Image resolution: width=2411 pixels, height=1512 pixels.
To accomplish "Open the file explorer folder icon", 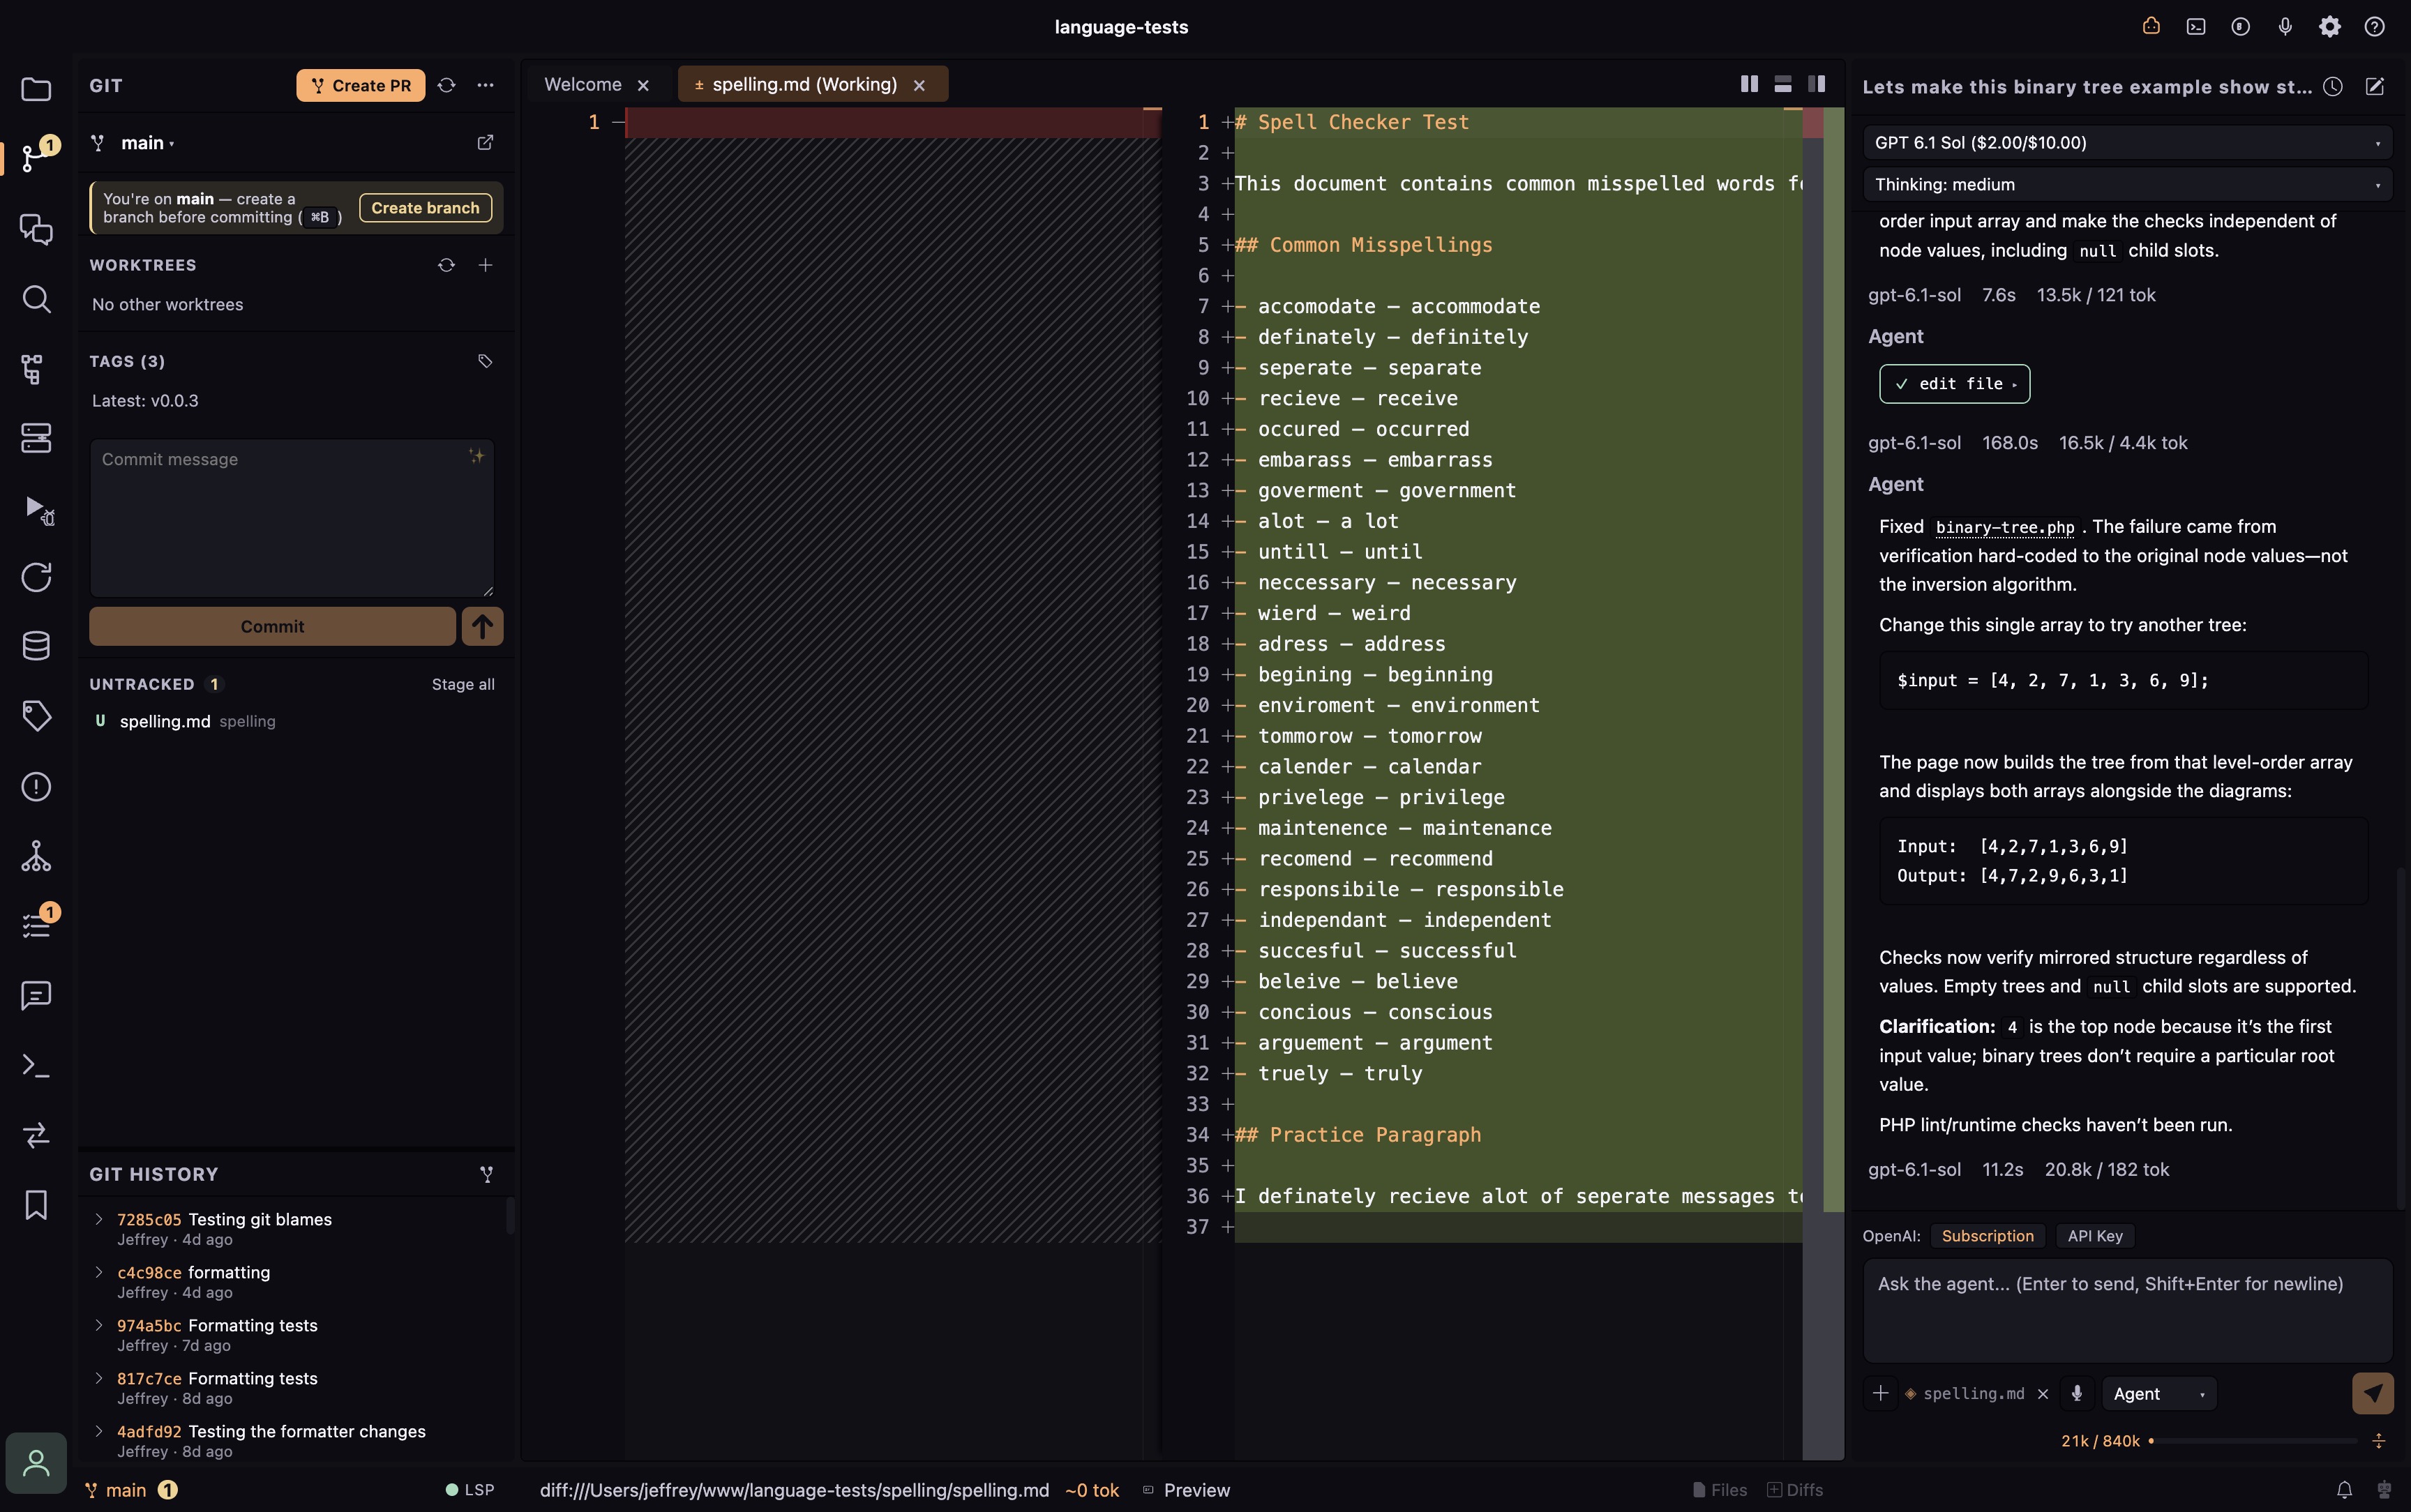I will 36,89.
